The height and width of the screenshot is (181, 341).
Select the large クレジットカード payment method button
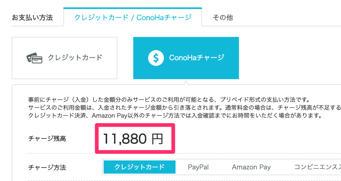[x=64, y=58]
